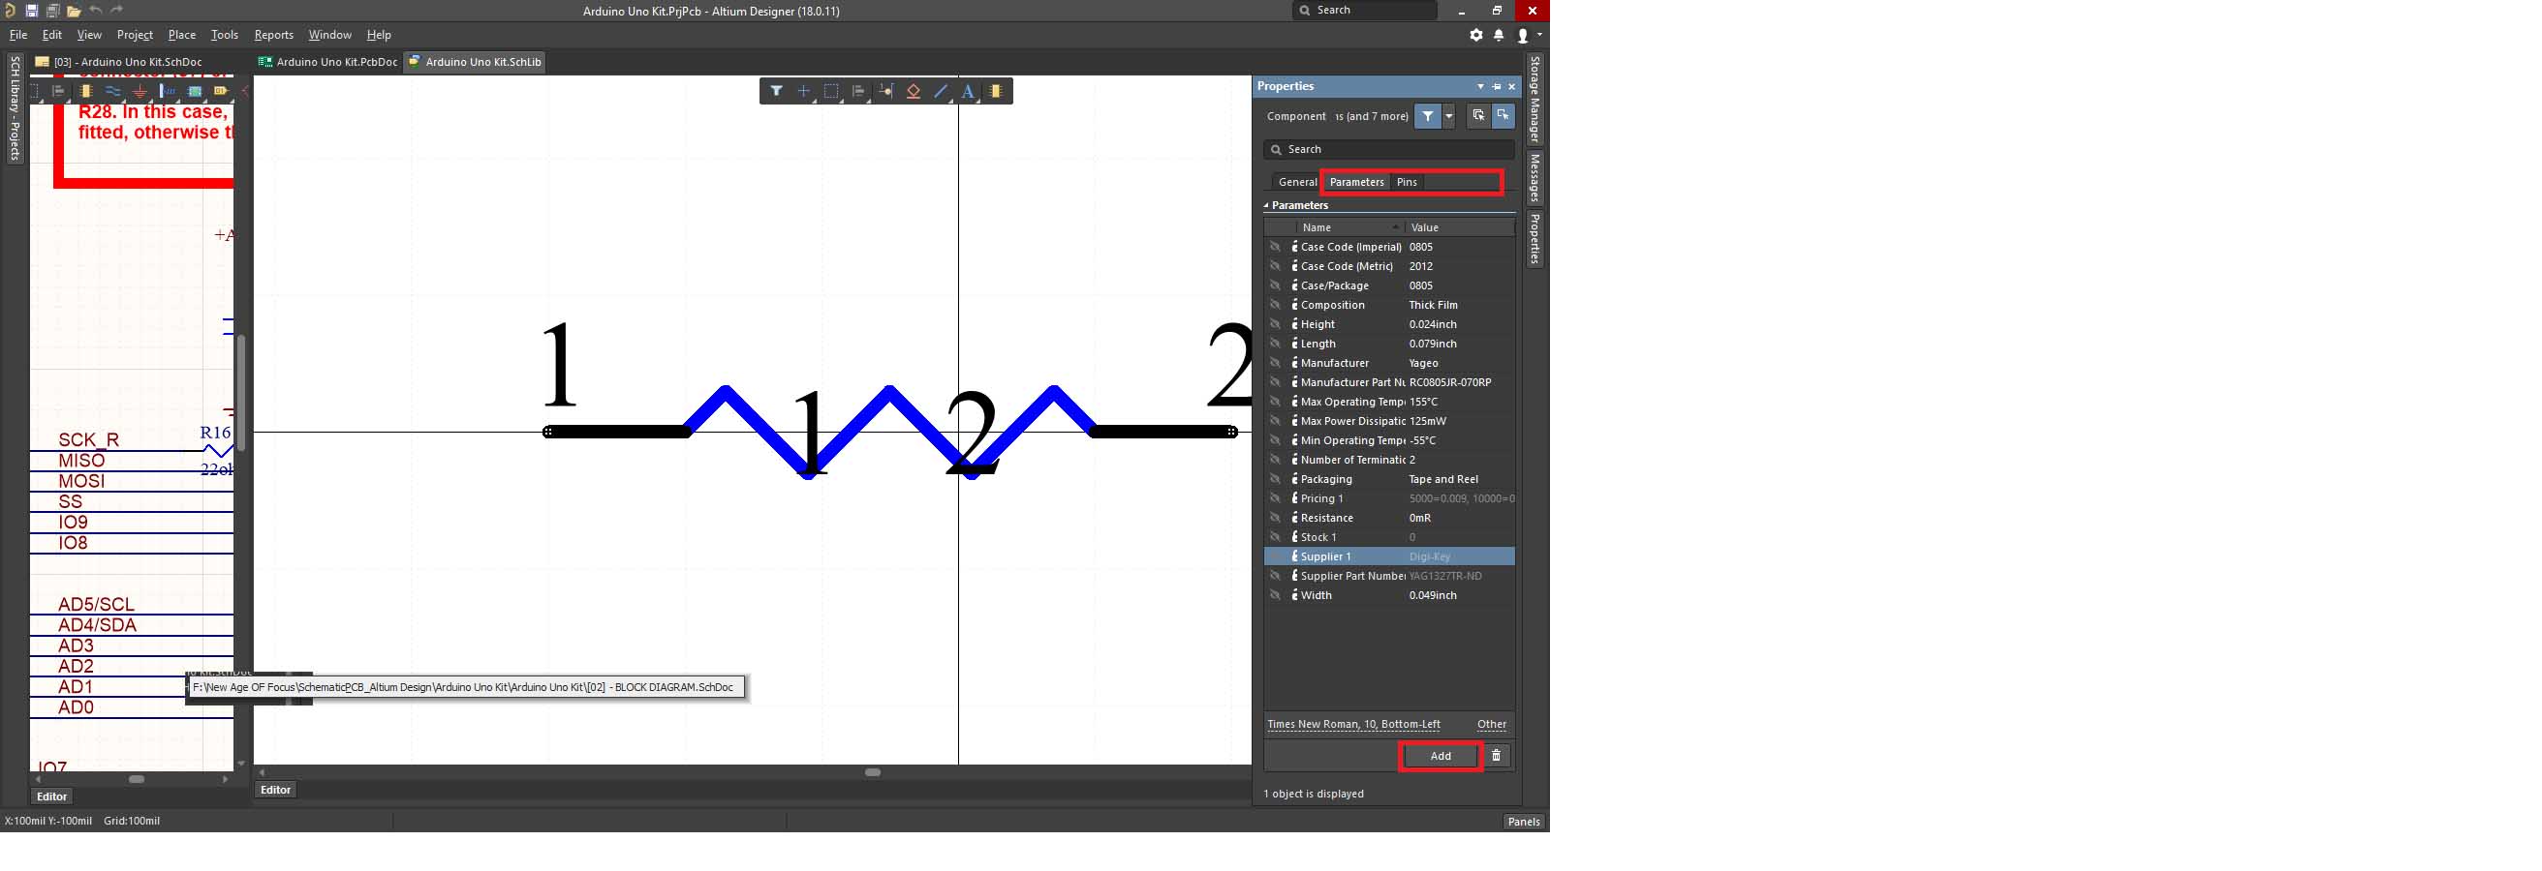Open the Place menu
Image resolution: width=2542 pixels, height=871 pixels.
coord(181,35)
